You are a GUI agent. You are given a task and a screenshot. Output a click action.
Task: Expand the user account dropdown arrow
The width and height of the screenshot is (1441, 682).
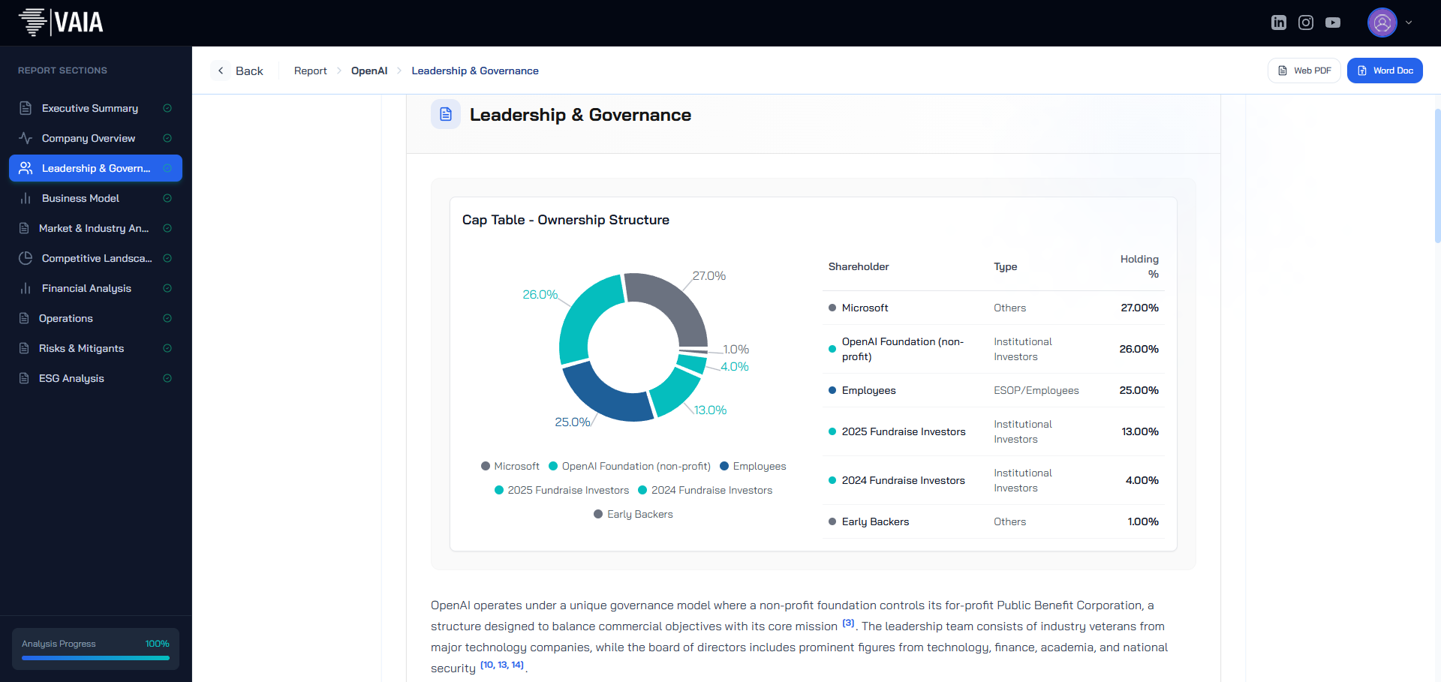[1409, 23]
